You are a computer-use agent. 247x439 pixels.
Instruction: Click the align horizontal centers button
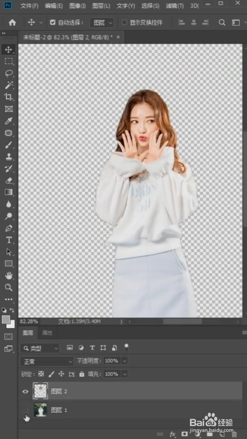(x=194, y=23)
